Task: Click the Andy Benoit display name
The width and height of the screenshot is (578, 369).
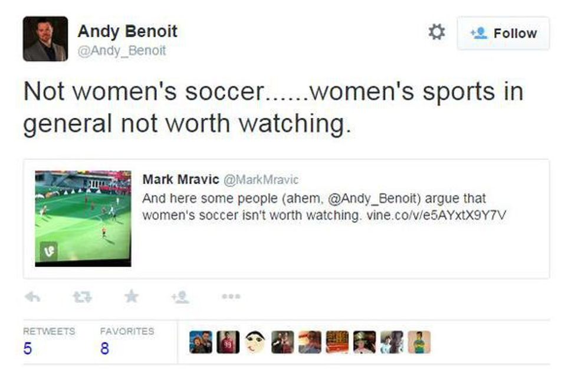Action: point(127,31)
